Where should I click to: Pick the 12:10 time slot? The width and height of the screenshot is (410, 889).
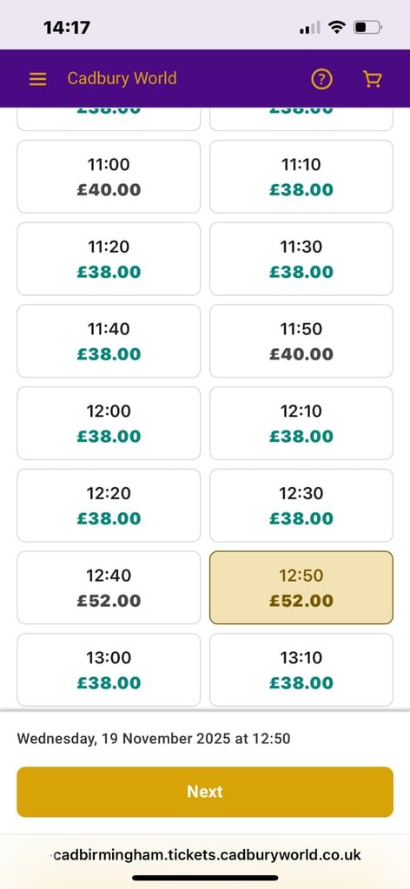pyautogui.click(x=301, y=424)
